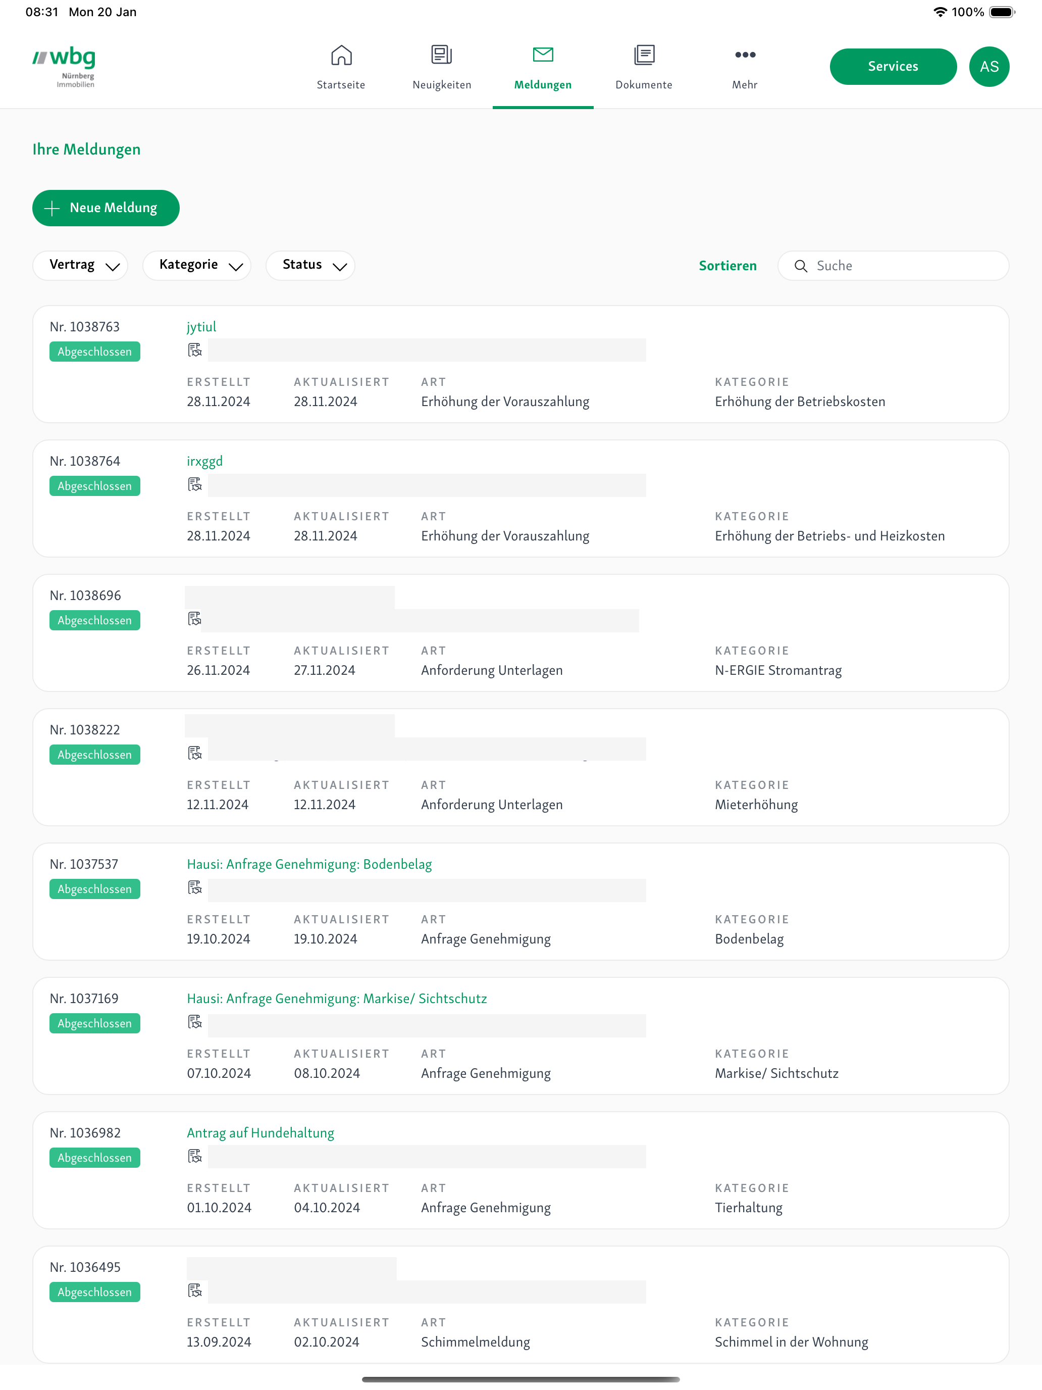1042x1390 pixels.
Task: Click Art value Schimmelmeldung
Action: coord(476,1342)
